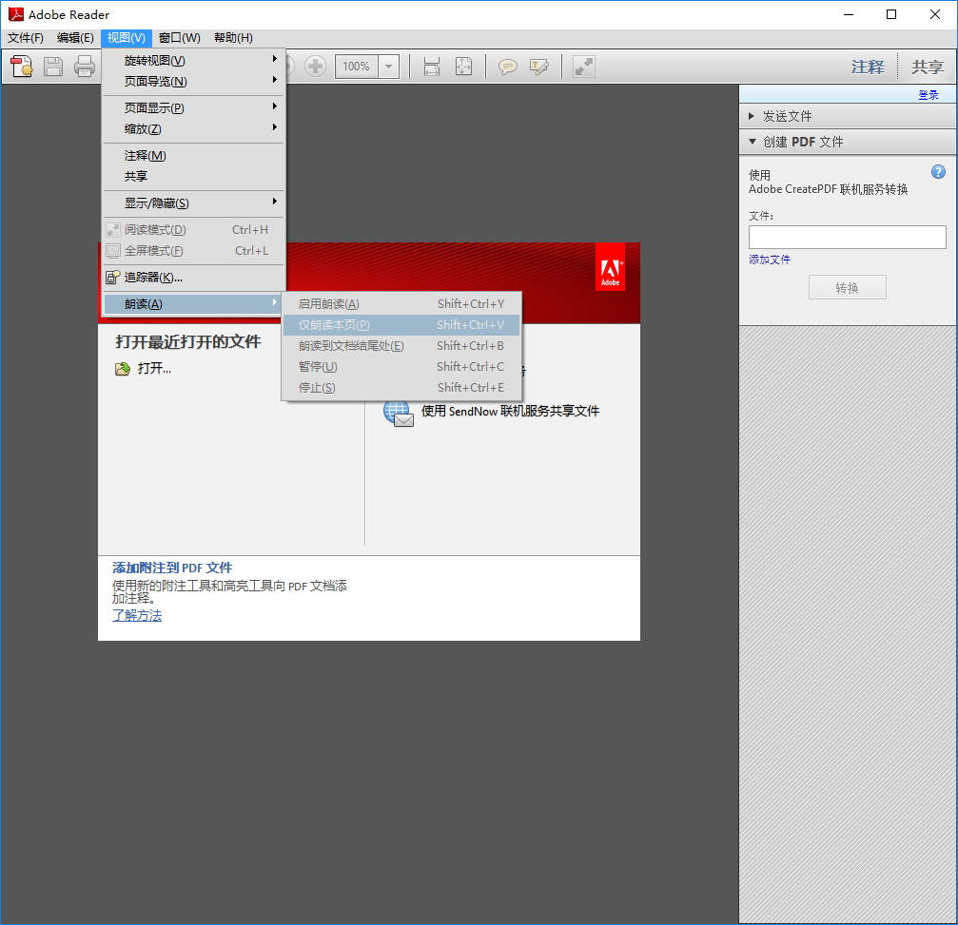958x925 pixels.
Task: Choose 停止(S) in read aloud submenu
Action: click(401, 387)
